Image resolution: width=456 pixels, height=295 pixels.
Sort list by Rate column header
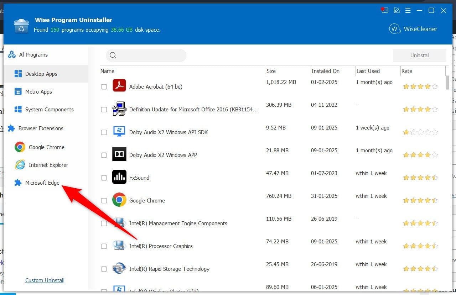coord(406,71)
